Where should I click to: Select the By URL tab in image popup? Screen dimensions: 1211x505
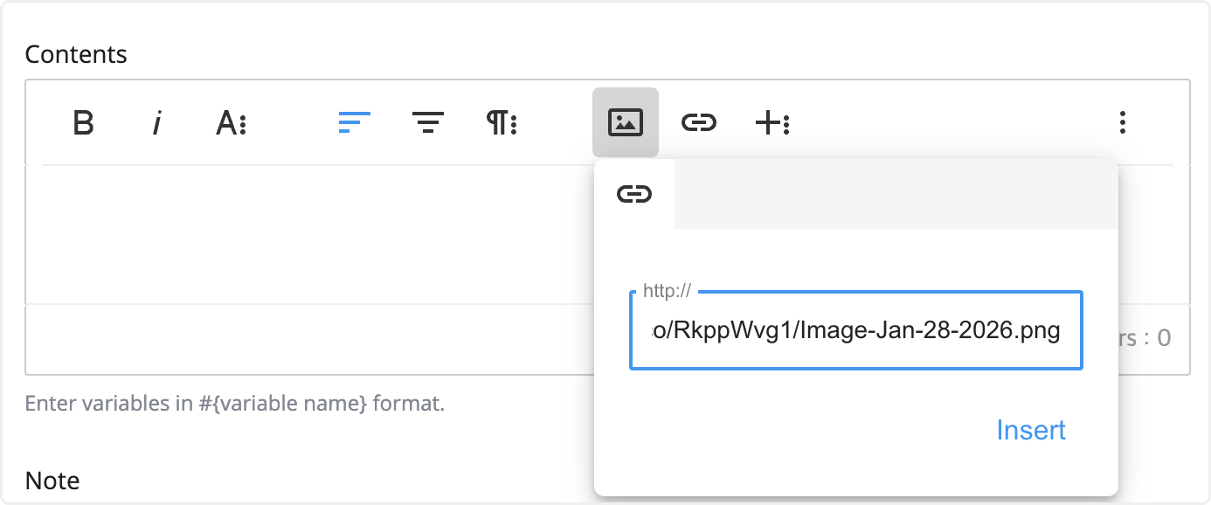pyautogui.click(x=634, y=194)
